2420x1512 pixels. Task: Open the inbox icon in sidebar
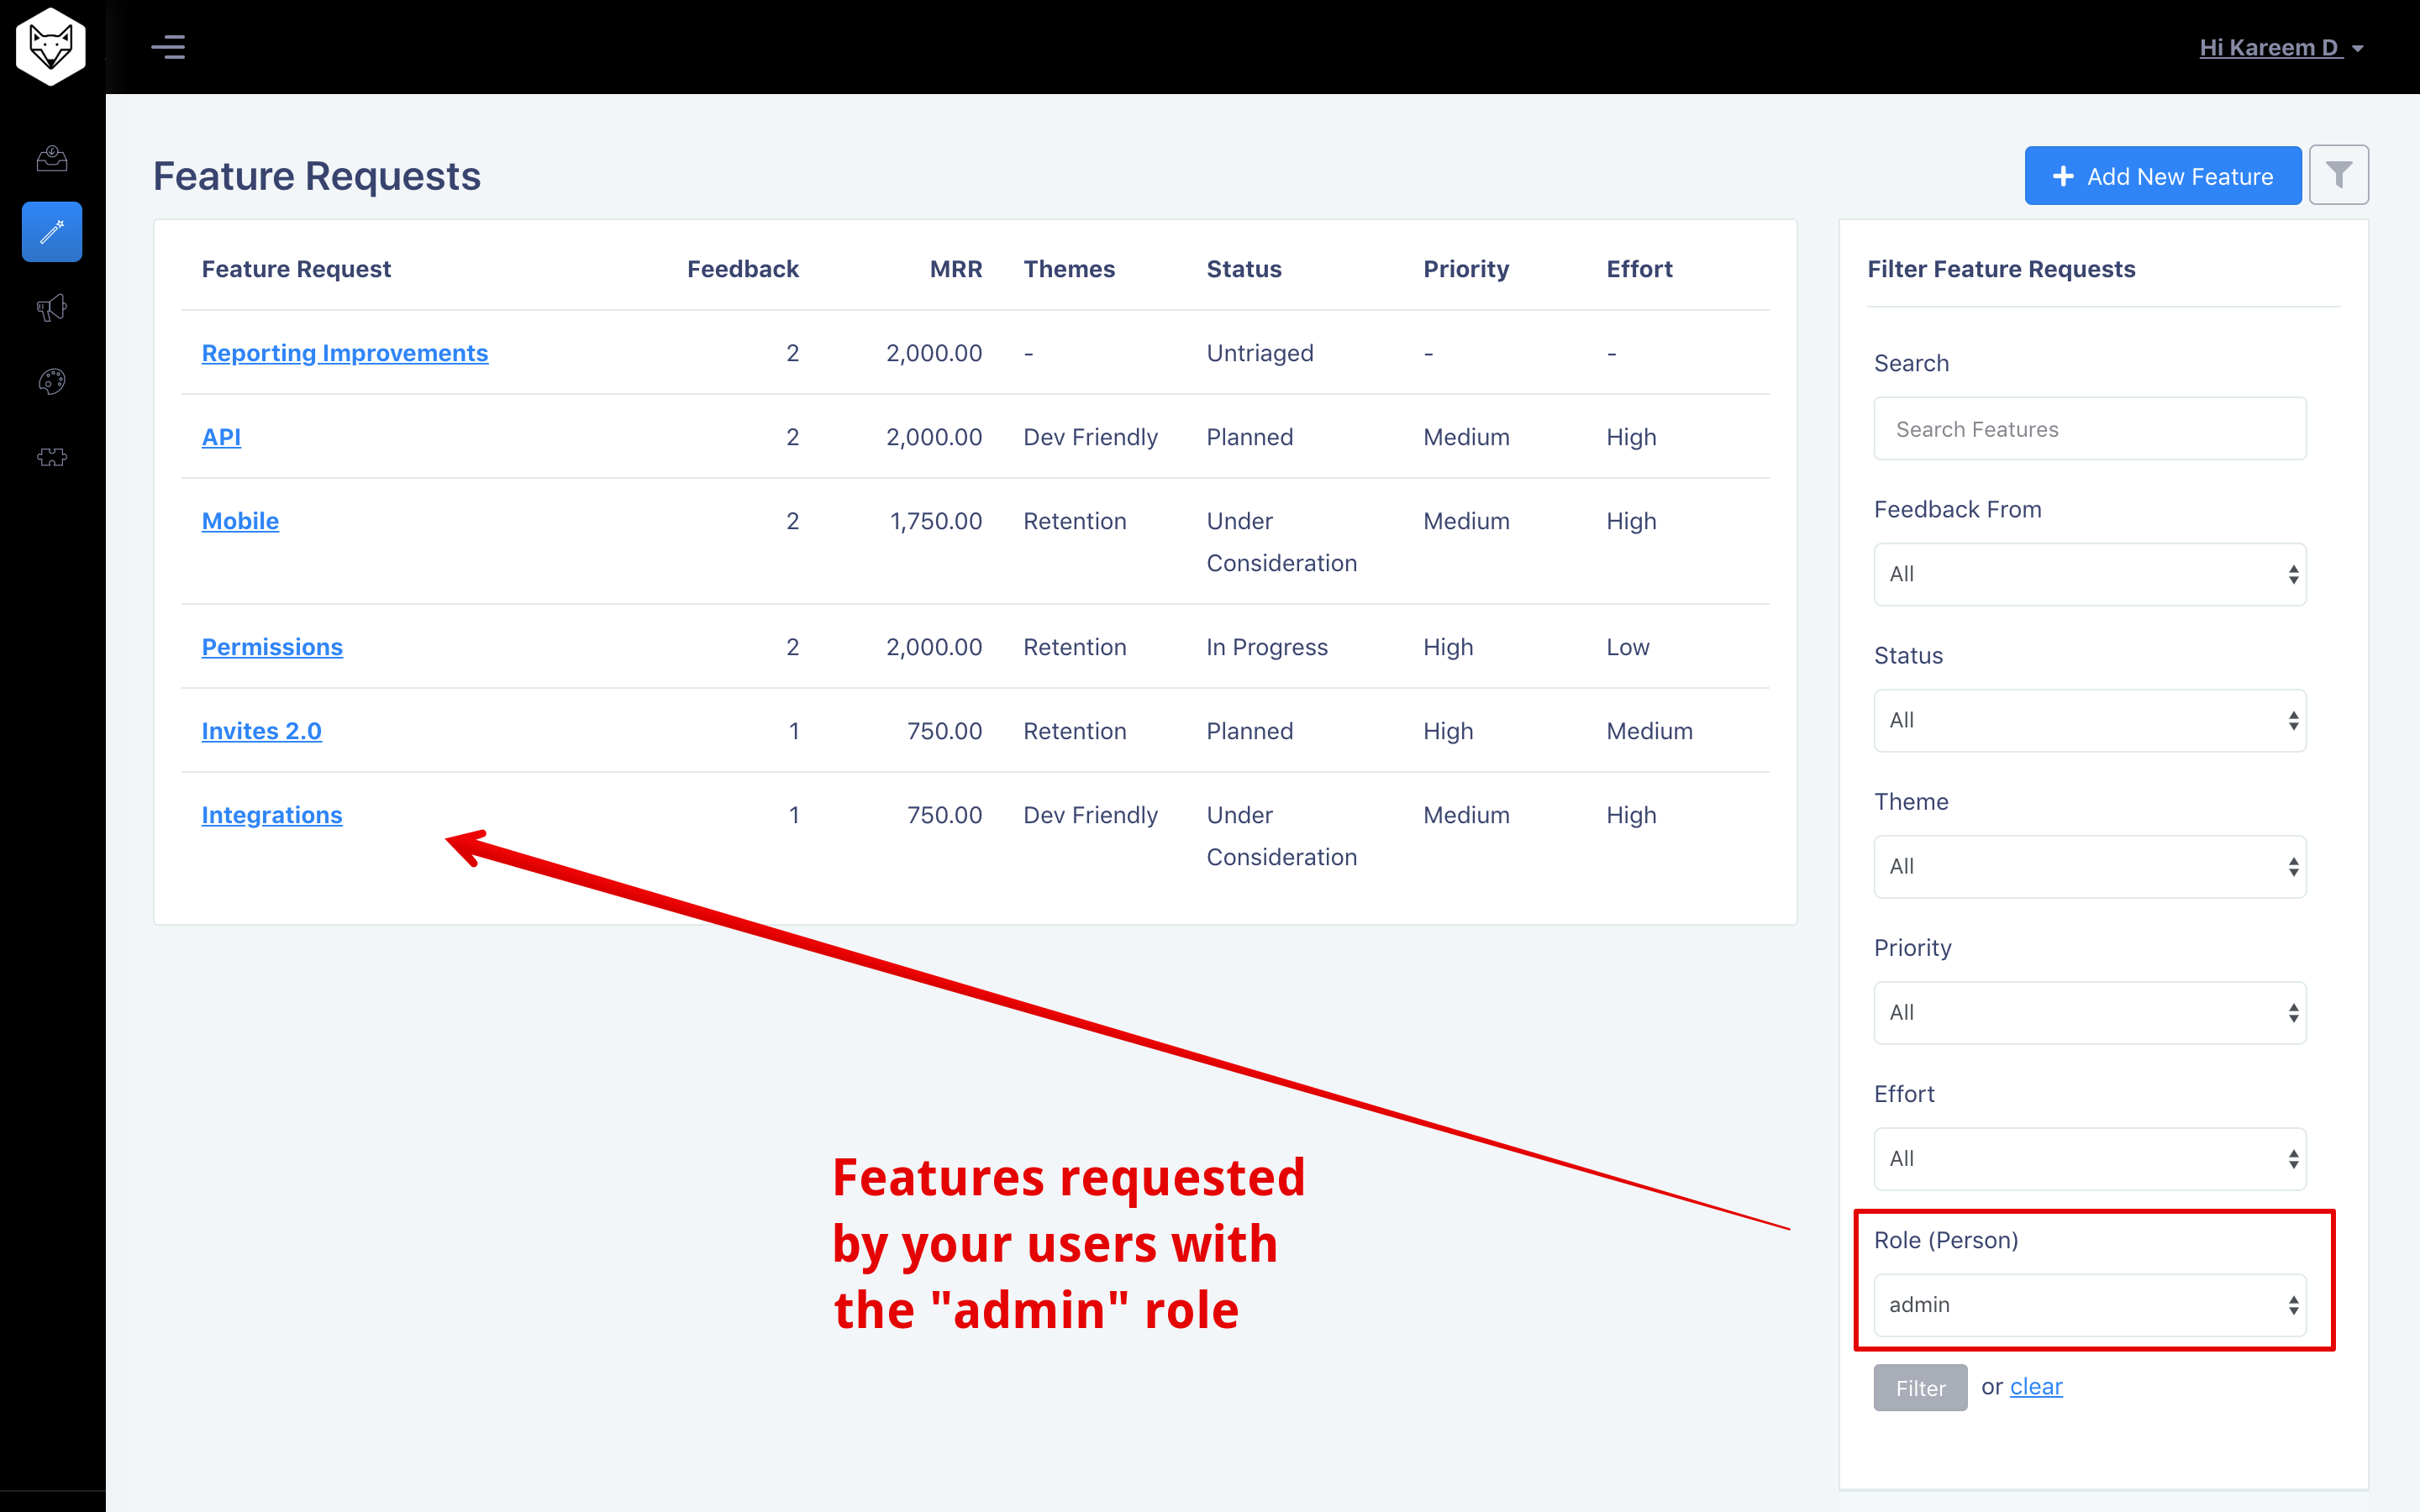[52, 158]
